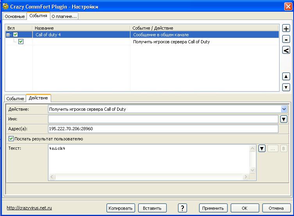Click the 'Применить' button
Image resolution: width=294 pixels, height=216 pixels.
213,208
